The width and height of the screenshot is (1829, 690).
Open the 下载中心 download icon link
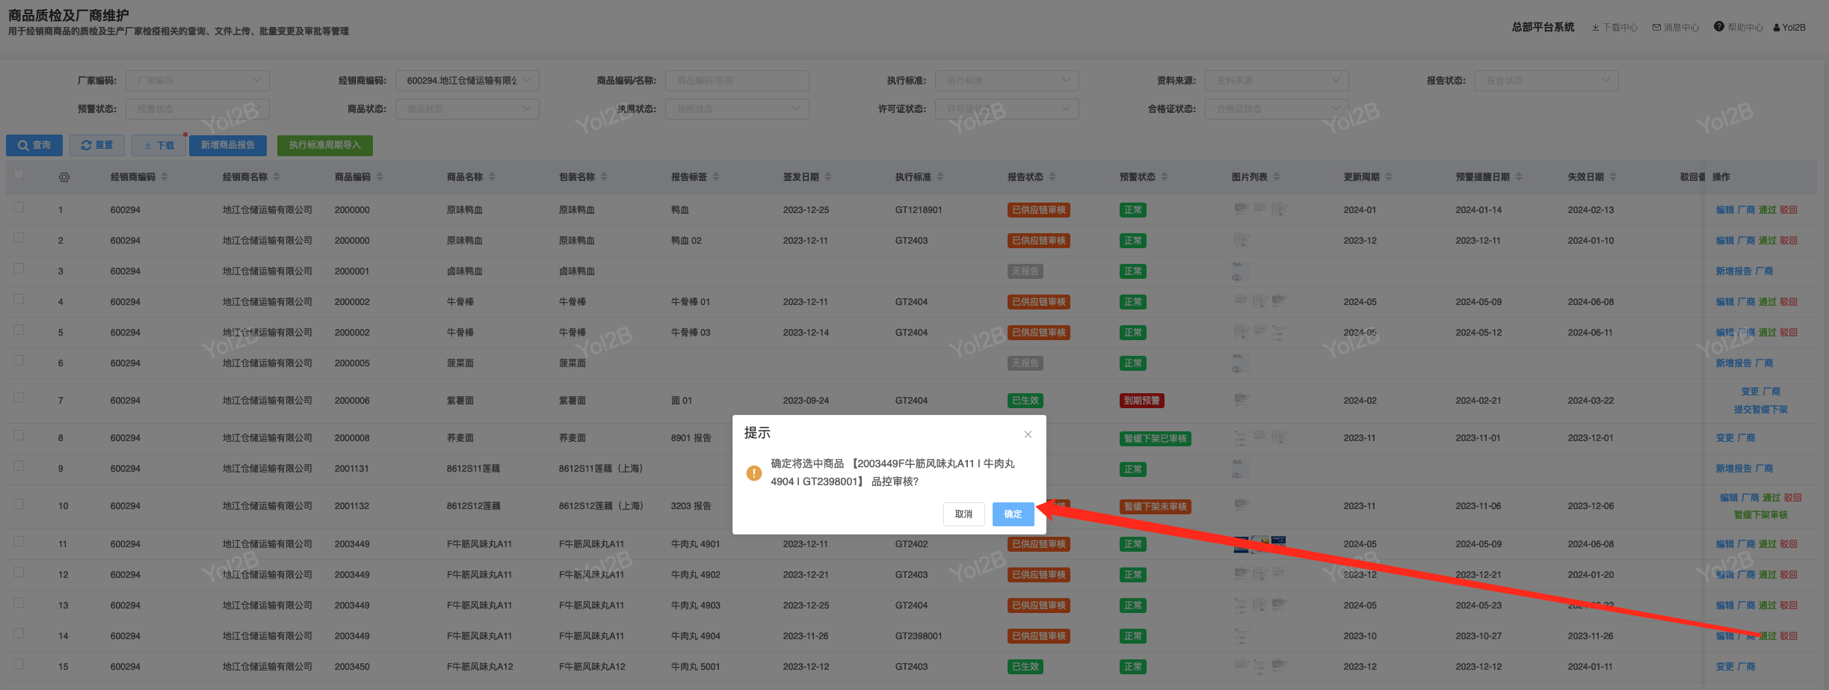pyautogui.click(x=1595, y=28)
